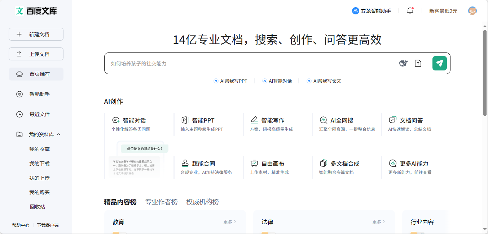Click the file upload icon in search box
Screen dimensions: 488x234
pos(418,63)
